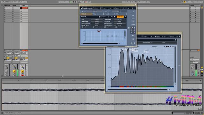Open MIDI From dropdown on track 2 MIDI
204x115 pixels.
pyautogui.click(x=16, y=54)
